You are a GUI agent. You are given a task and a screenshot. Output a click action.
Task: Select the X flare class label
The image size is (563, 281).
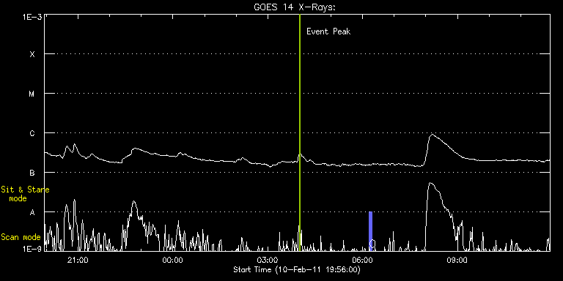click(x=32, y=54)
